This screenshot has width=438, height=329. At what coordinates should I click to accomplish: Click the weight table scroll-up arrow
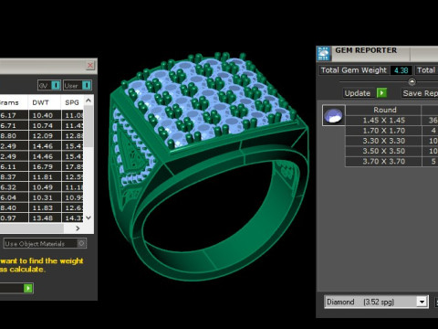(x=89, y=100)
